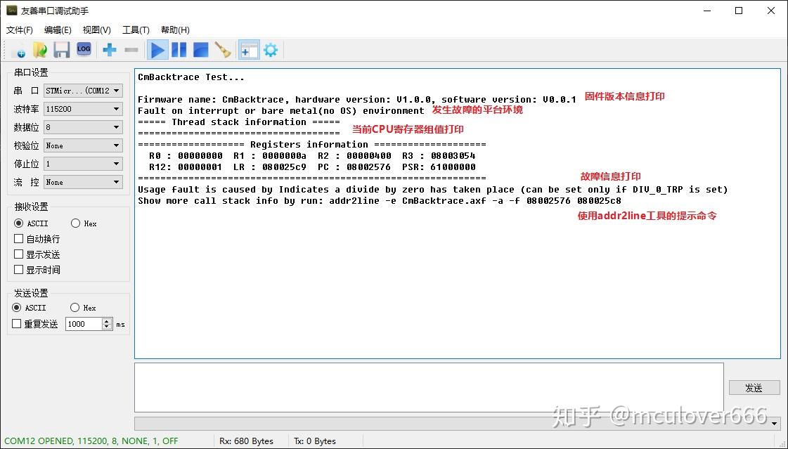Viewport: 788px width, 449px height.
Task: Stop serial port with stop icon
Action: point(200,50)
